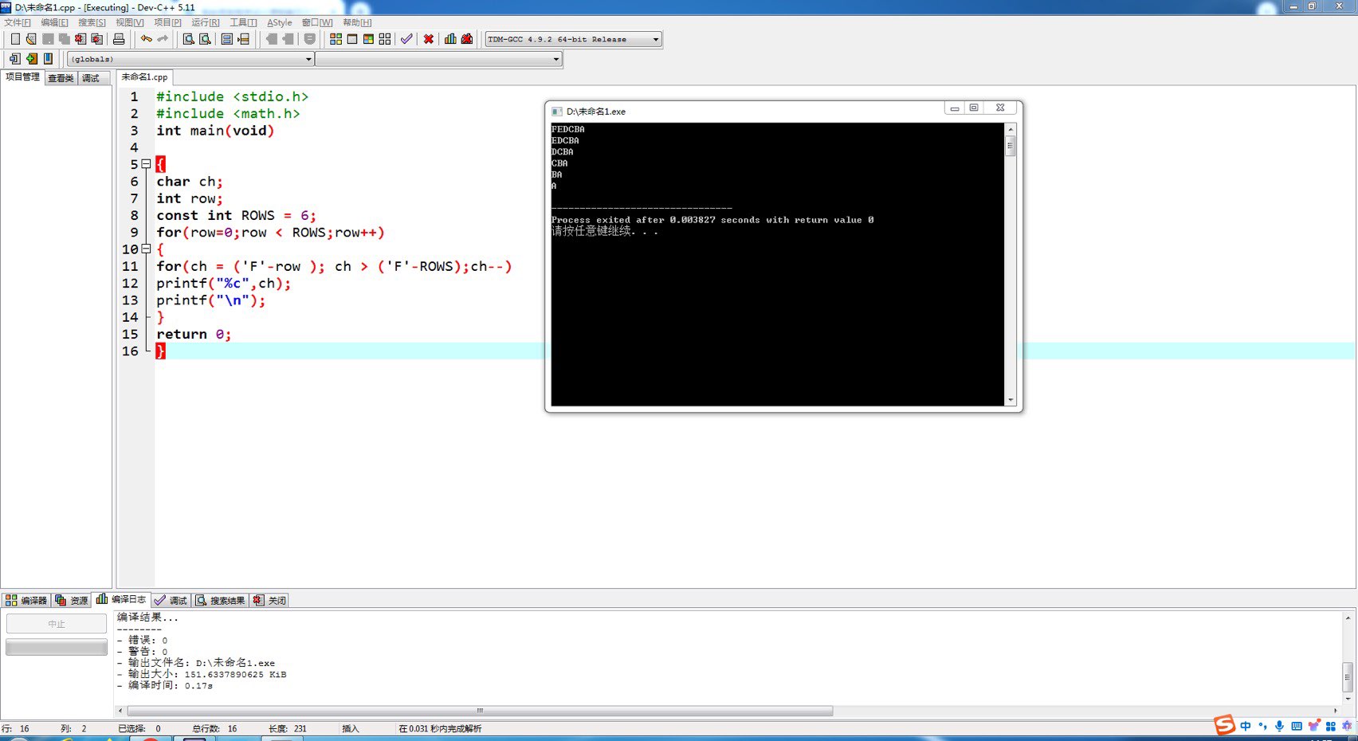
Task: Click the close file toolbar icon
Action: click(x=80, y=39)
